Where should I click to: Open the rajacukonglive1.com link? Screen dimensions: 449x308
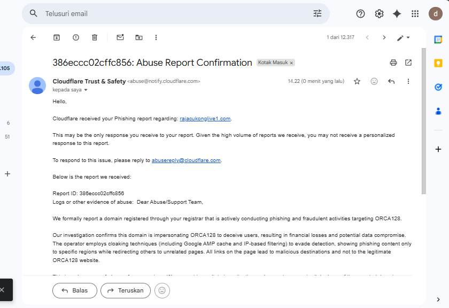(x=205, y=119)
